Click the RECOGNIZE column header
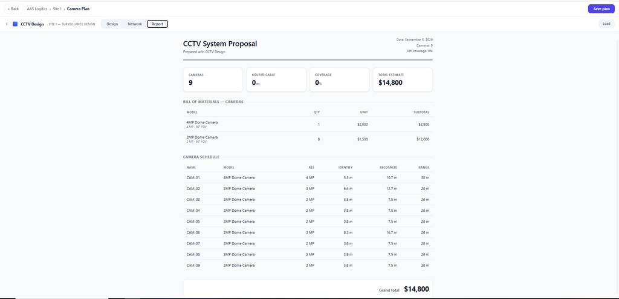This screenshot has width=619, height=299. pos(389,167)
